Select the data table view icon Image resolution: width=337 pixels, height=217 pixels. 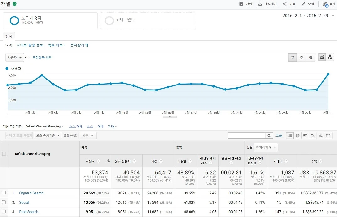point(290,136)
